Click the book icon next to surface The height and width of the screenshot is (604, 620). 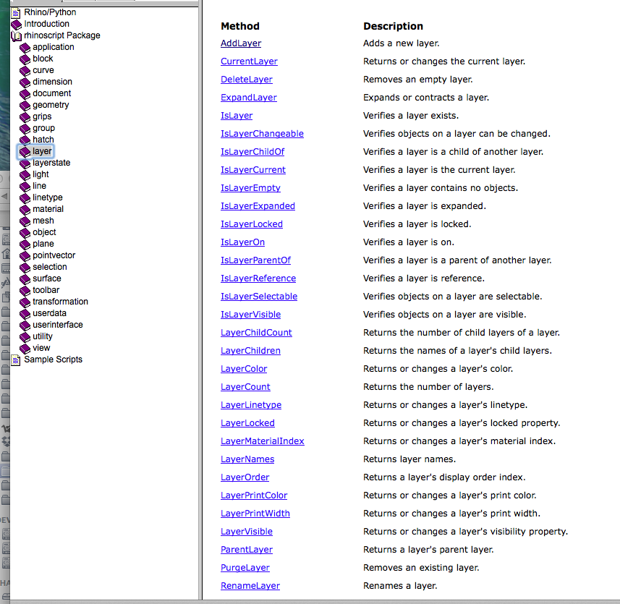coord(25,279)
